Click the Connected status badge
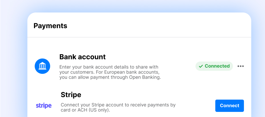Screen dimensions: 265x117 (x=214, y=66)
